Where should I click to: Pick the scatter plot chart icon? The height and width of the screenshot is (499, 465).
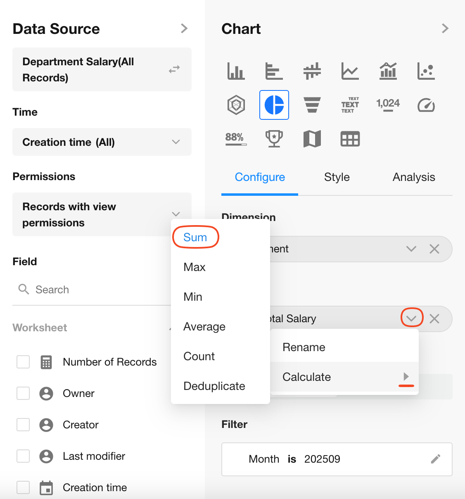click(426, 71)
